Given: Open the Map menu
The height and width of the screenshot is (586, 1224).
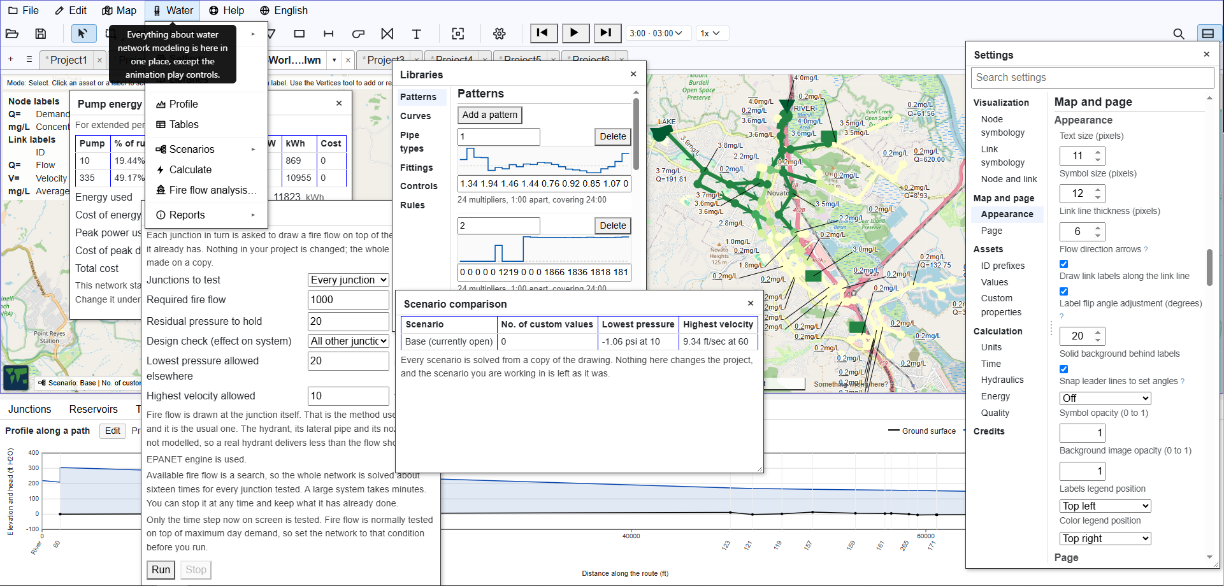Looking at the screenshot, I should click(119, 10).
